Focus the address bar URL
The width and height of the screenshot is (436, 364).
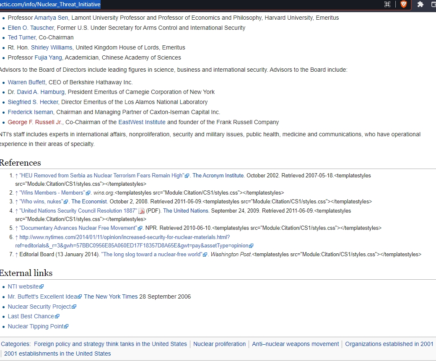click(x=50, y=5)
